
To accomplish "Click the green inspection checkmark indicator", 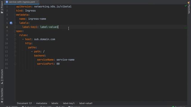I will (x=186, y=6).
